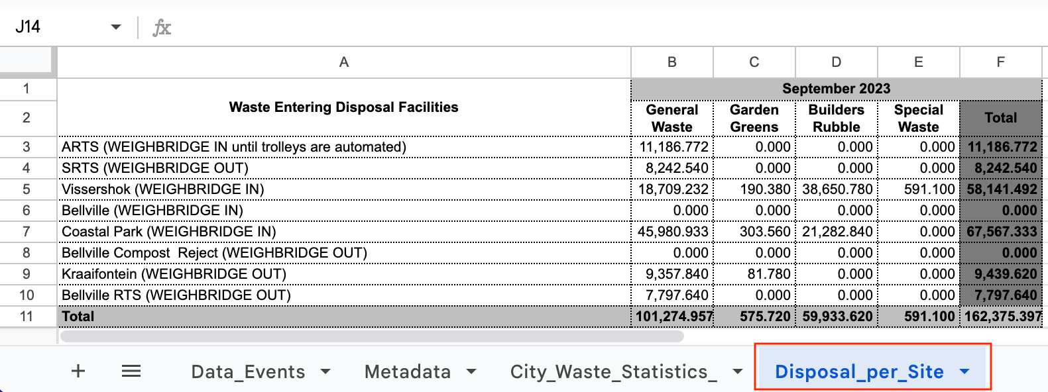Select column F header
The height and width of the screenshot is (392, 1048).
coord(1000,62)
